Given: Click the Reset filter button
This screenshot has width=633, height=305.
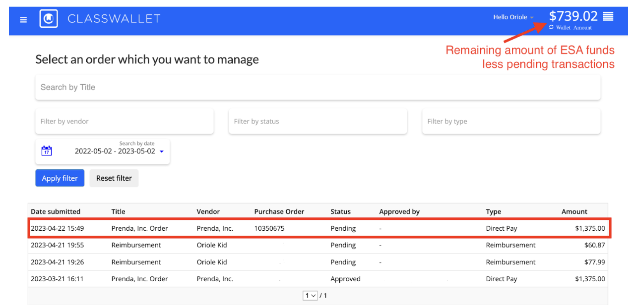Looking at the screenshot, I should (x=114, y=178).
